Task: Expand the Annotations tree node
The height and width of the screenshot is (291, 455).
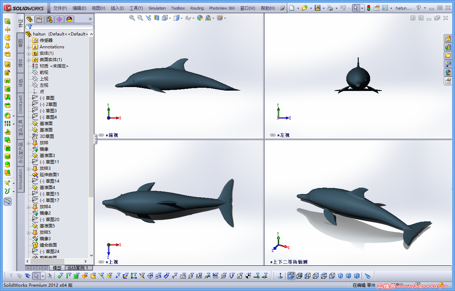Action: click(29, 47)
